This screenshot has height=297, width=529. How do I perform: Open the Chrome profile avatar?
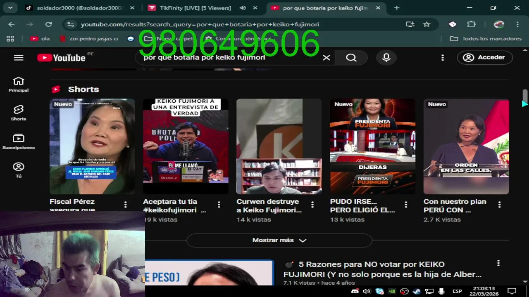(499, 24)
